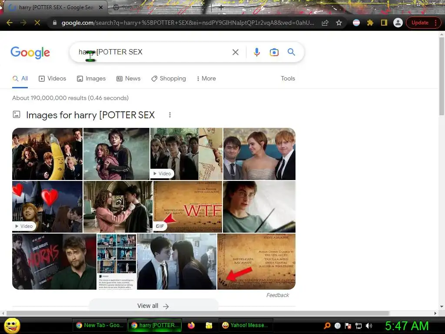Open the Chrome profile avatar
The width and height of the screenshot is (445, 334).
click(398, 23)
